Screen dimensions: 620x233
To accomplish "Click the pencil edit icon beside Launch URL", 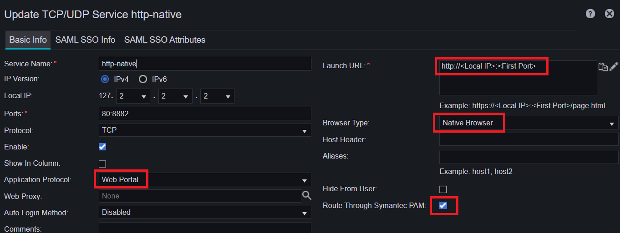I will coord(614,66).
